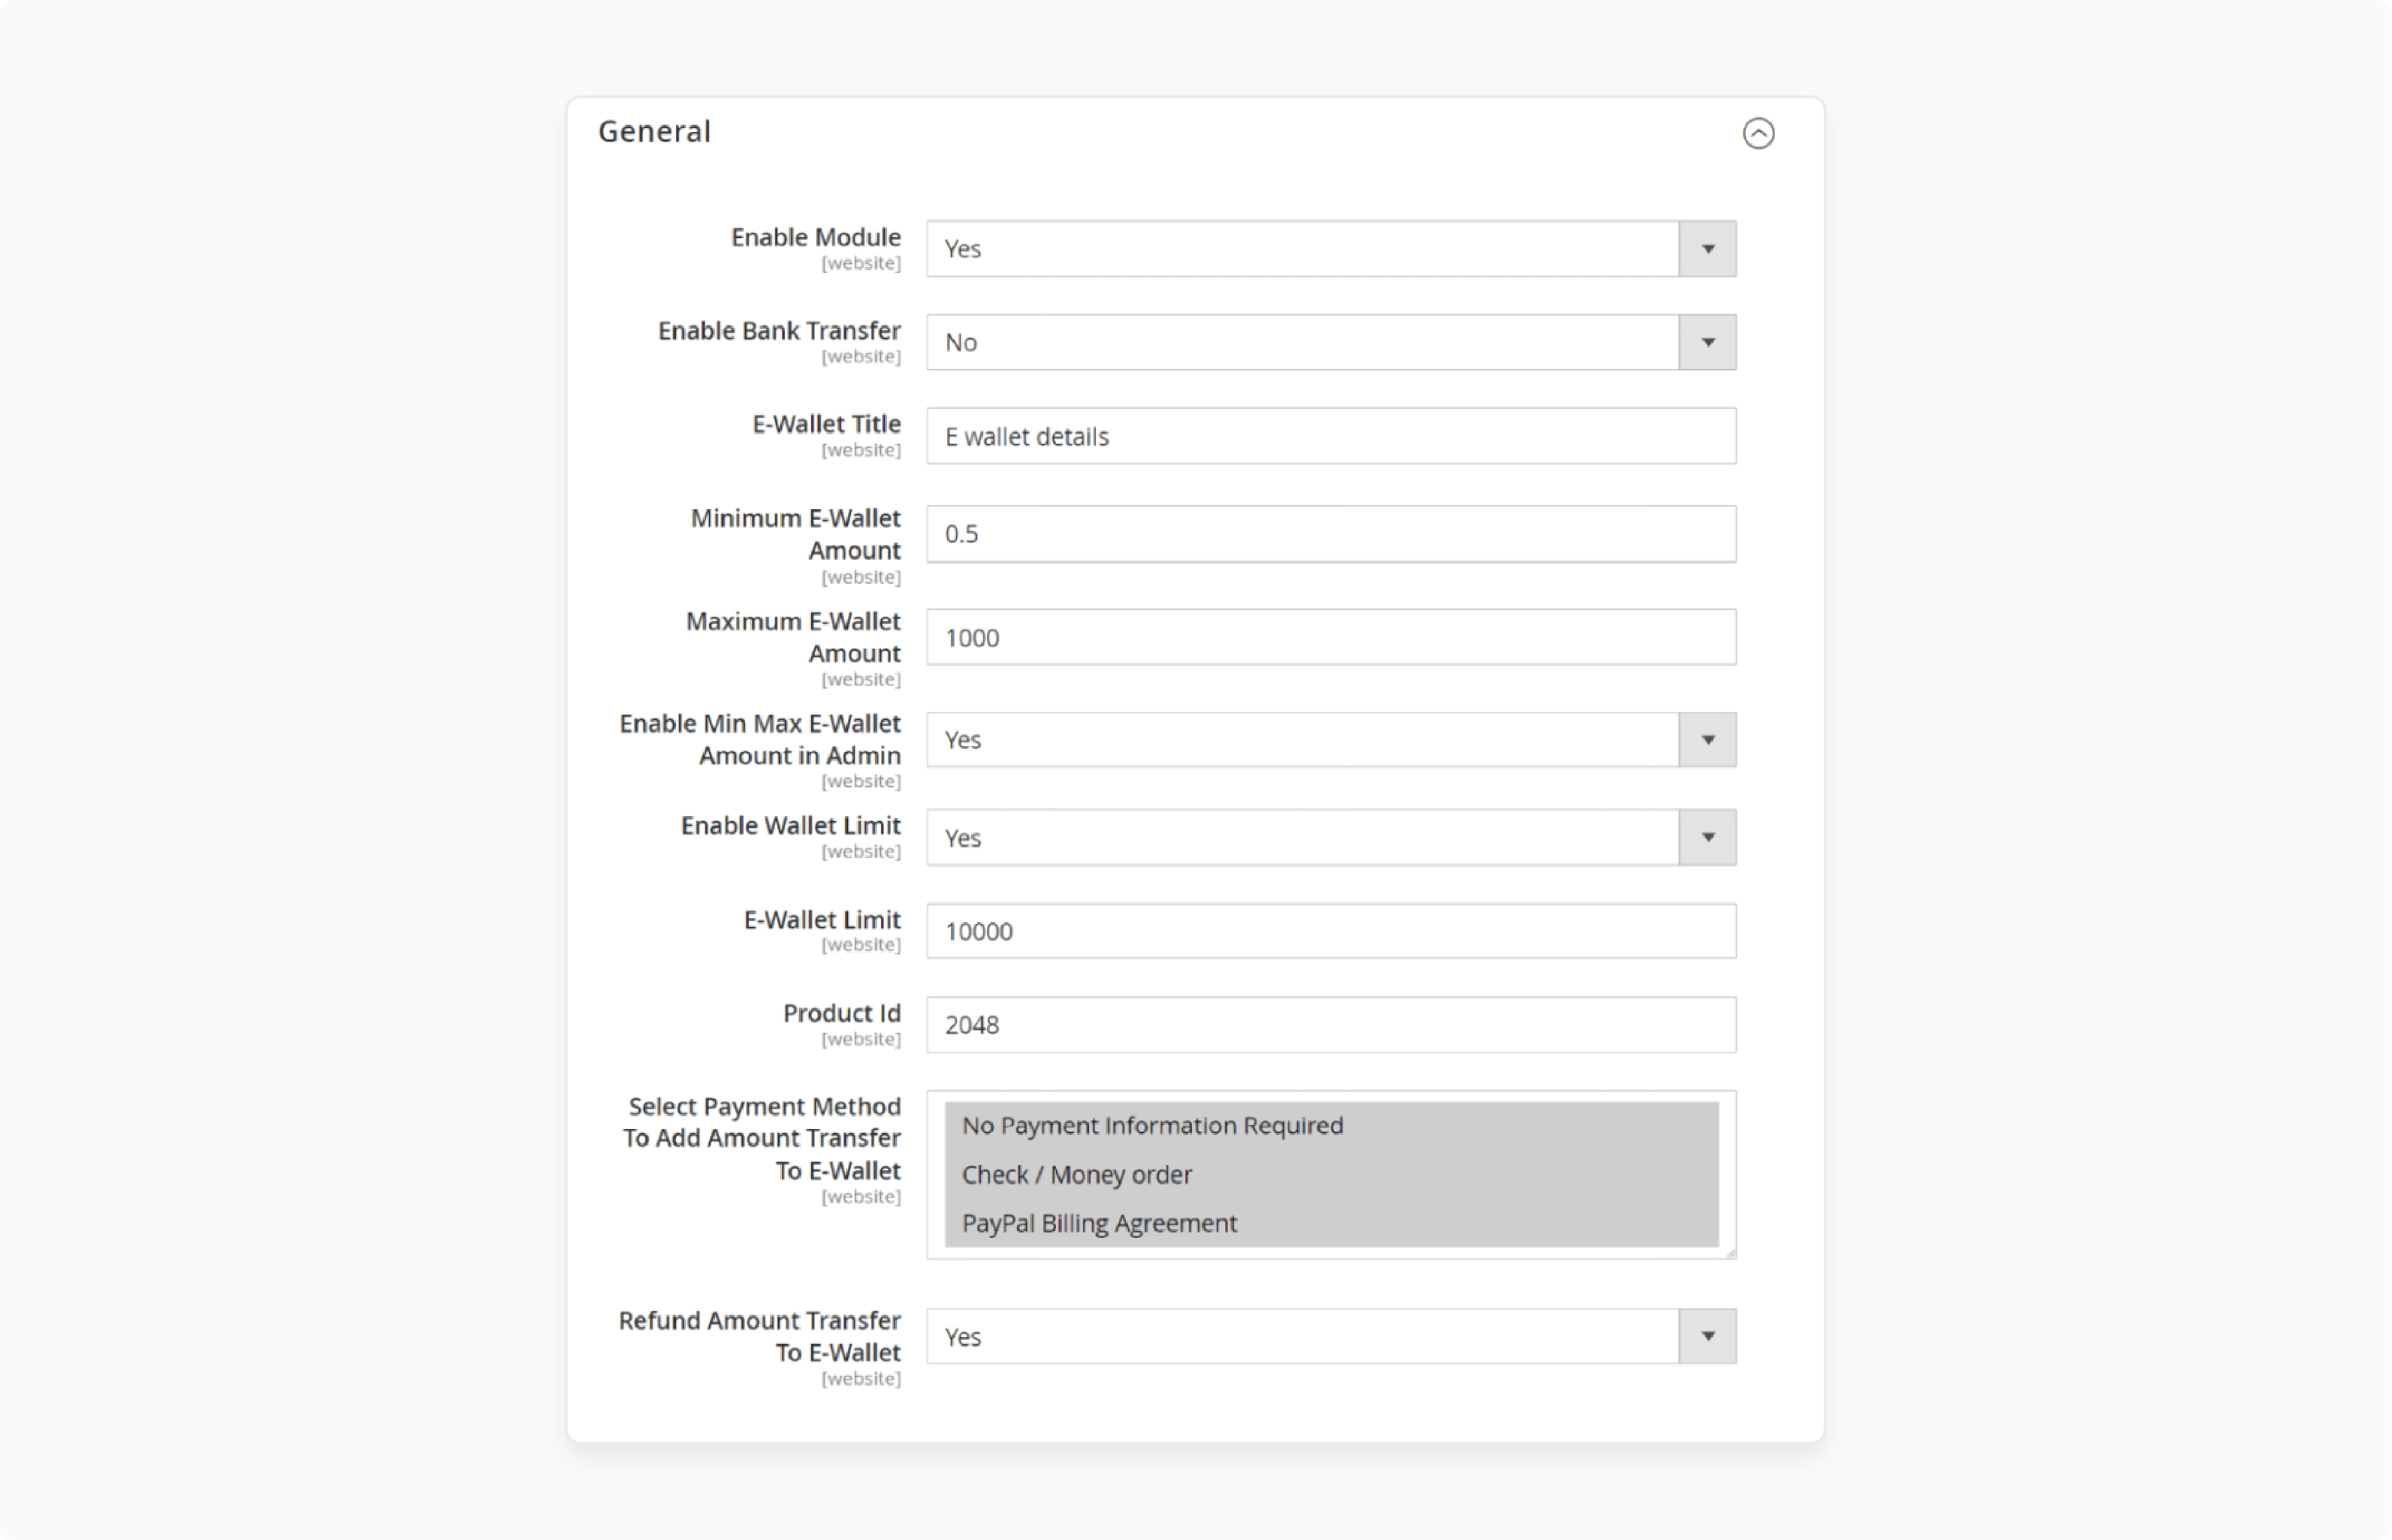Select No Payment Information Required option
The width and height of the screenshot is (2392, 1540).
pos(1331,1126)
